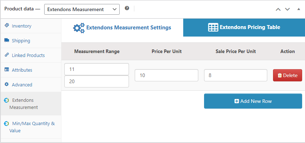Screen dimensions: 305x143
Task: Click the Measurement Range column header
Action: click(97, 51)
